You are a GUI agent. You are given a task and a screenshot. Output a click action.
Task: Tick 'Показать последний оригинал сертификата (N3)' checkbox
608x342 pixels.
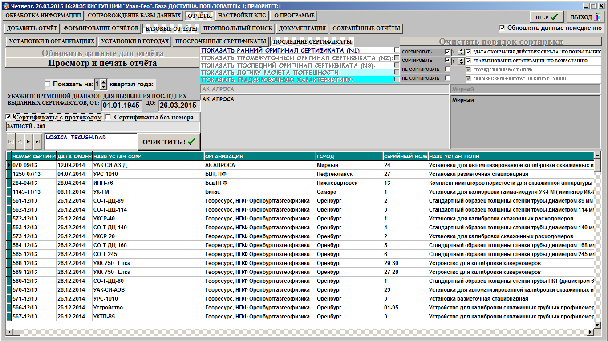tap(397, 65)
